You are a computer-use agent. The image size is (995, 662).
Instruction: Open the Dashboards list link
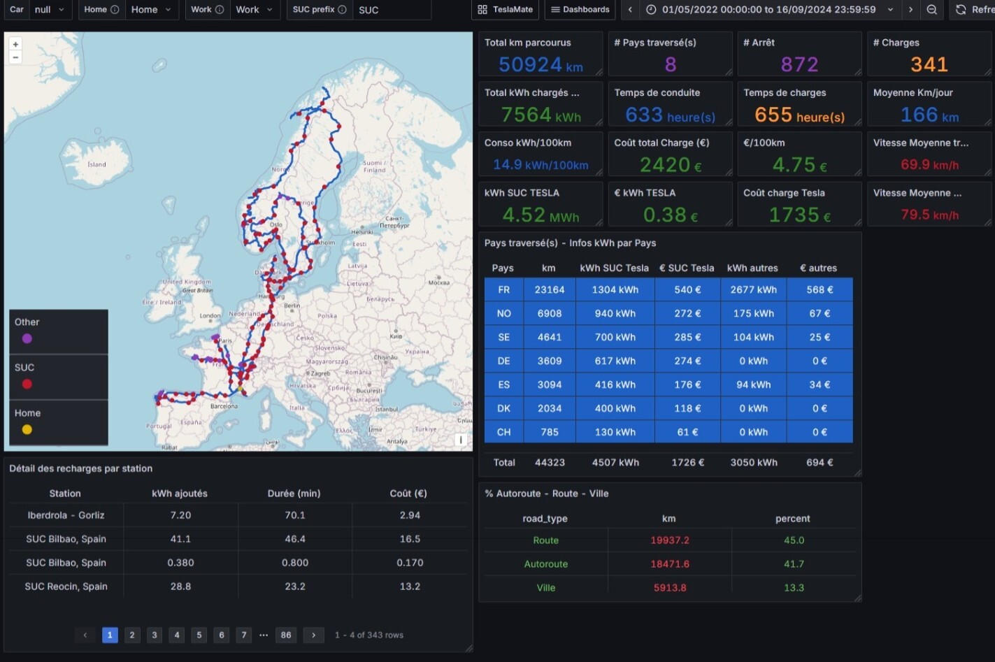580,10
